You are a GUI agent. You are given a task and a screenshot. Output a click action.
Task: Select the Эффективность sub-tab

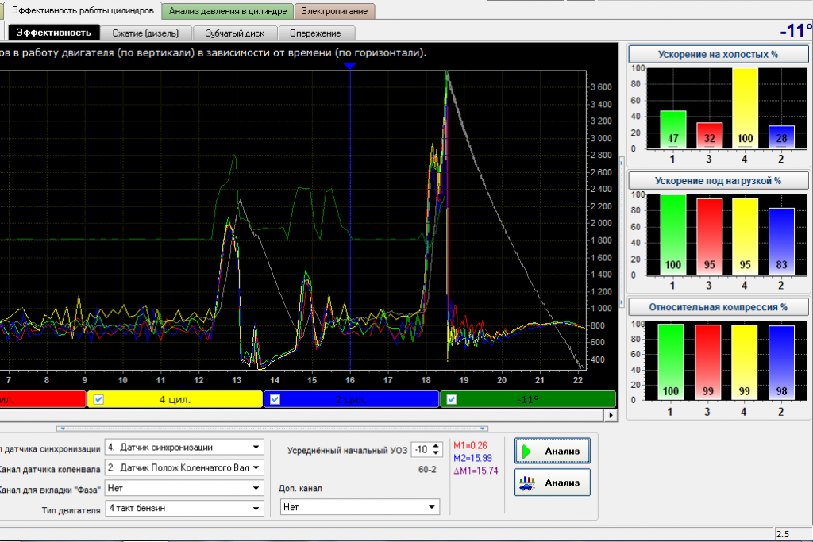tap(53, 33)
